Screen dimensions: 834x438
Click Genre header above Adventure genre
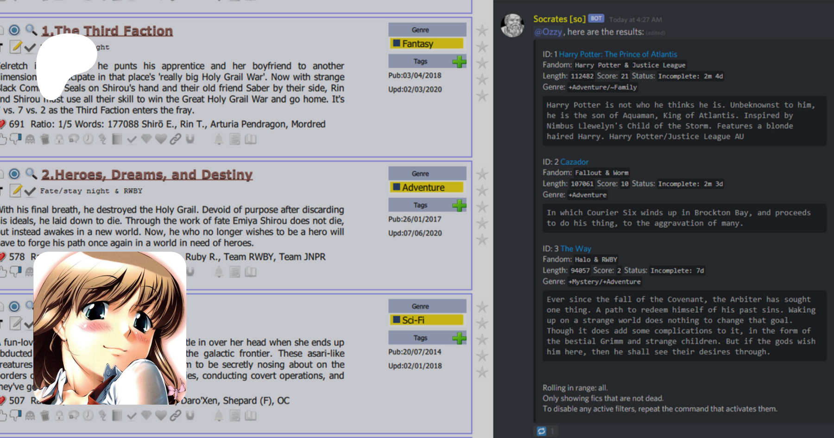pyautogui.click(x=420, y=173)
